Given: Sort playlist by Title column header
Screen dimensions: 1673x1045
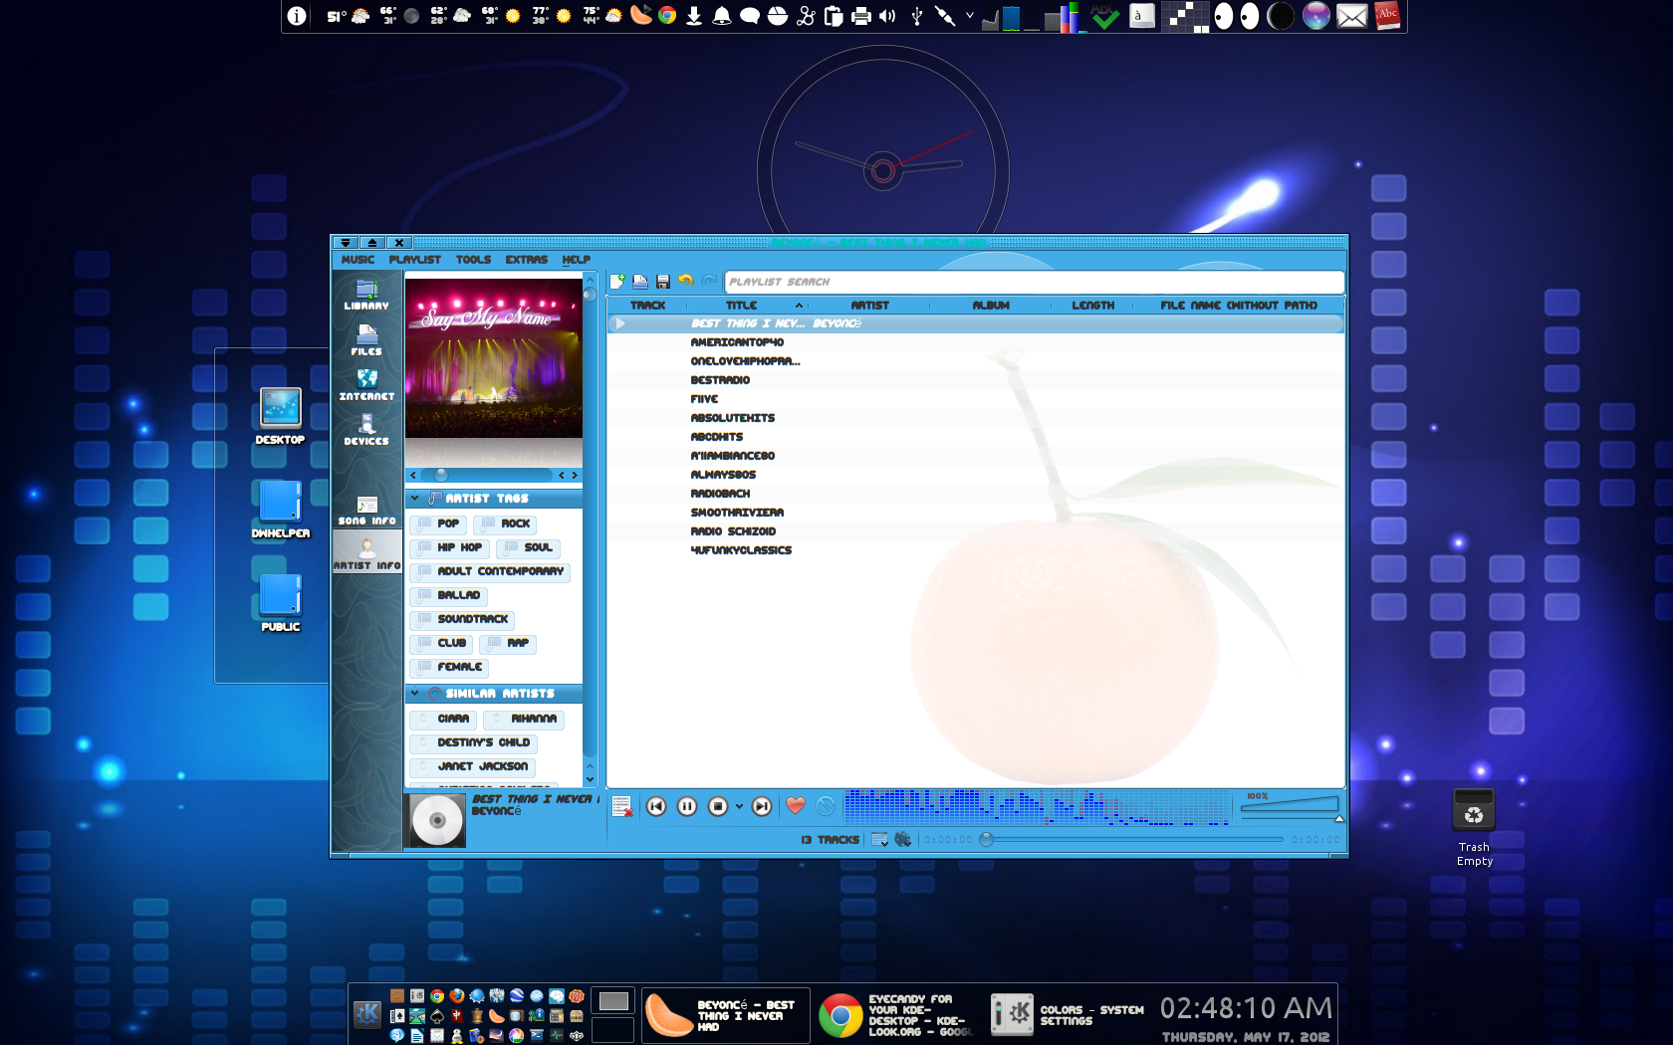Looking at the screenshot, I should click(741, 306).
